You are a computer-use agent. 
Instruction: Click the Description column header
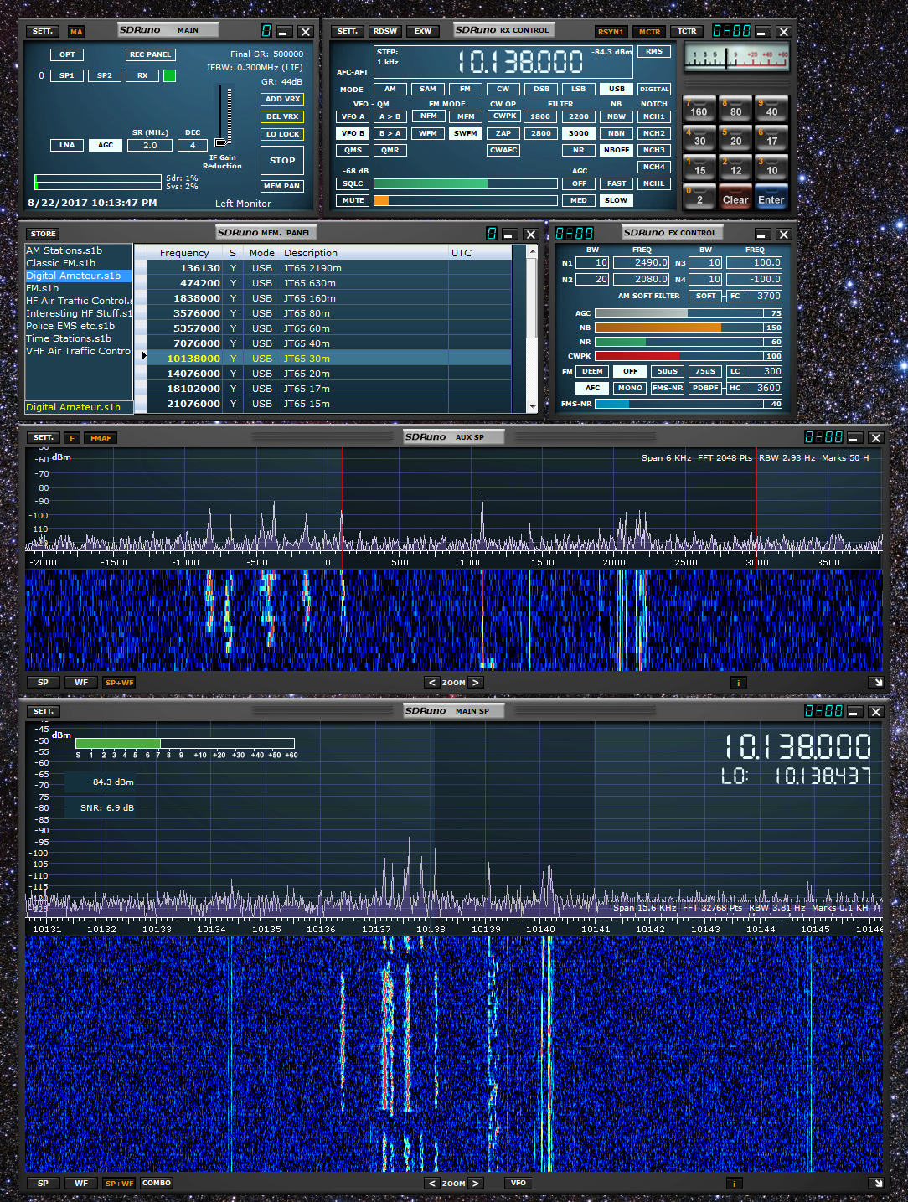(364, 253)
